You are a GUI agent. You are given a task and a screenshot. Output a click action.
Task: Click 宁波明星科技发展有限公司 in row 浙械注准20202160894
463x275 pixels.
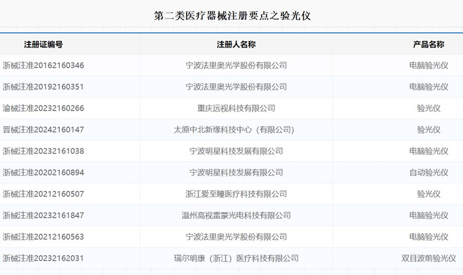[x=236, y=172]
